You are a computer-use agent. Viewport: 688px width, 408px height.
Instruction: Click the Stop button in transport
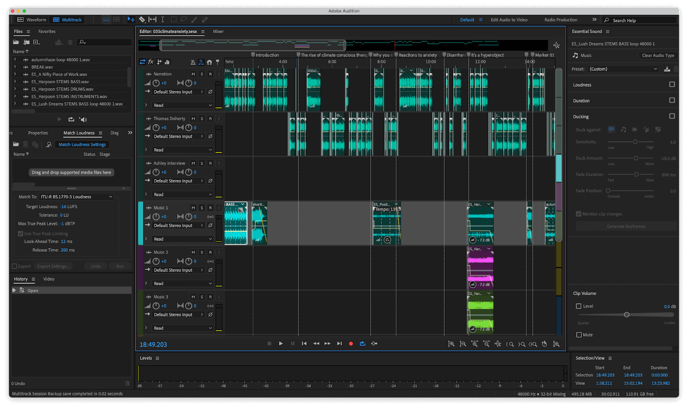269,344
